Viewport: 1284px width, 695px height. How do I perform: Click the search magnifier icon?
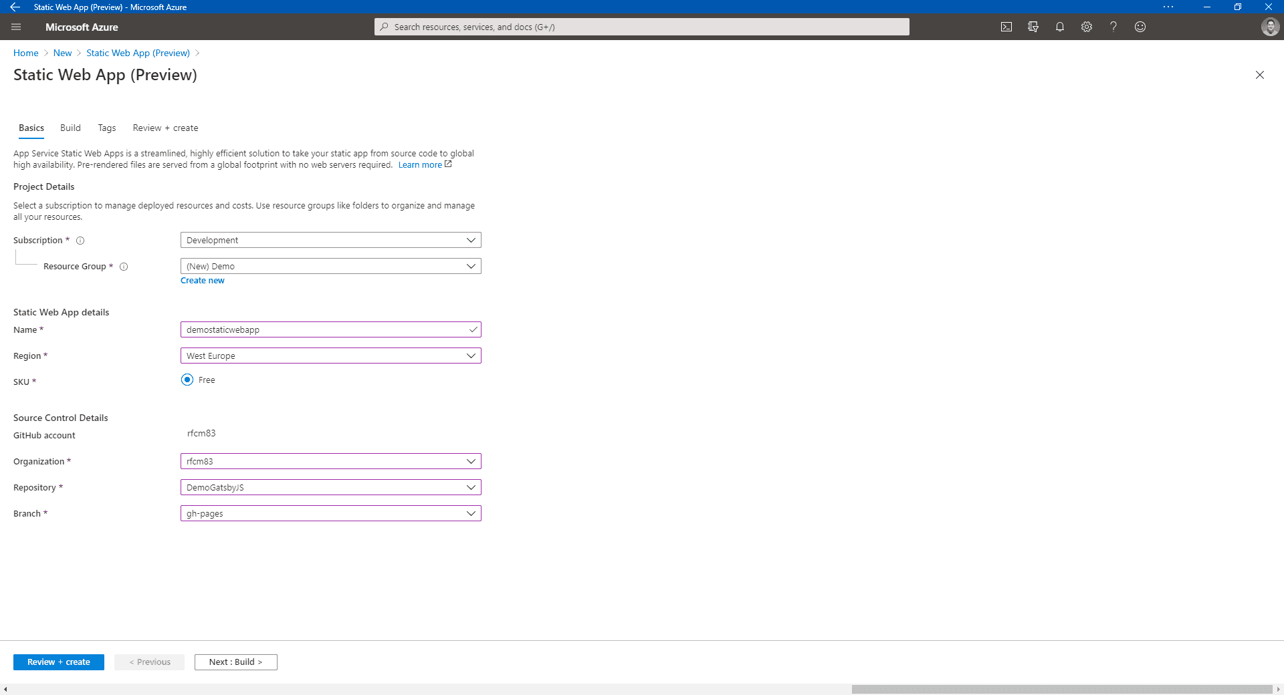pos(384,27)
